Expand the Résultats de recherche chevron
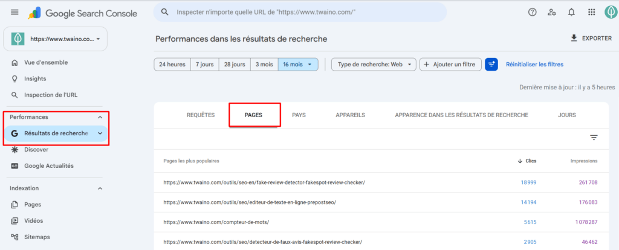This screenshot has height=250, width=619. coord(100,133)
